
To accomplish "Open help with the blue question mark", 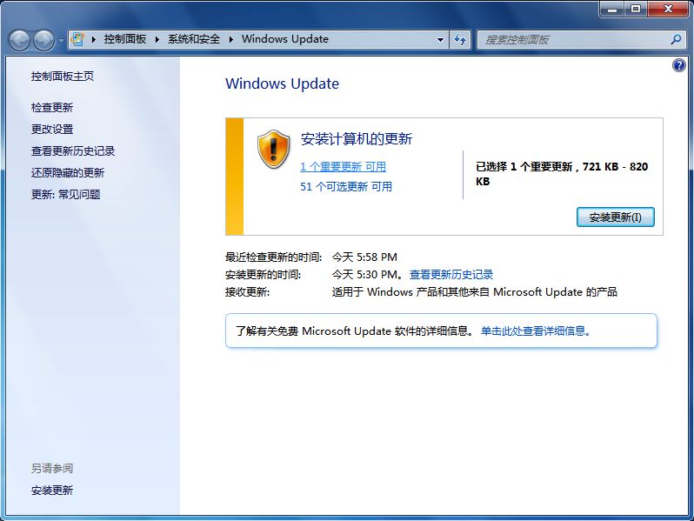I will [x=679, y=65].
